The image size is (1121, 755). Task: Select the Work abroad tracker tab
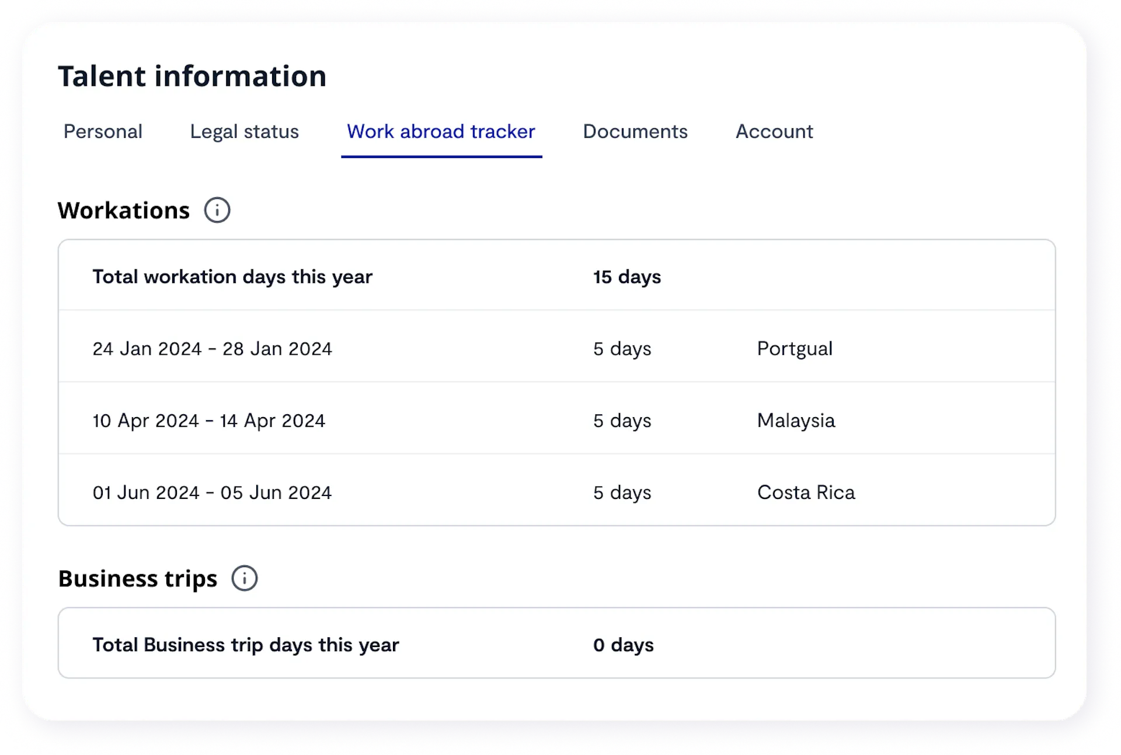(441, 132)
